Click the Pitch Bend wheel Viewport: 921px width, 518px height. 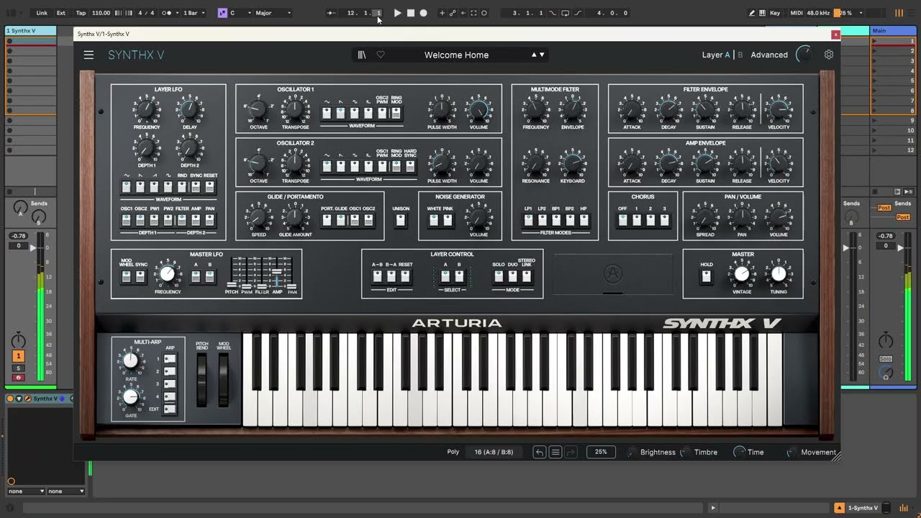point(201,378)
